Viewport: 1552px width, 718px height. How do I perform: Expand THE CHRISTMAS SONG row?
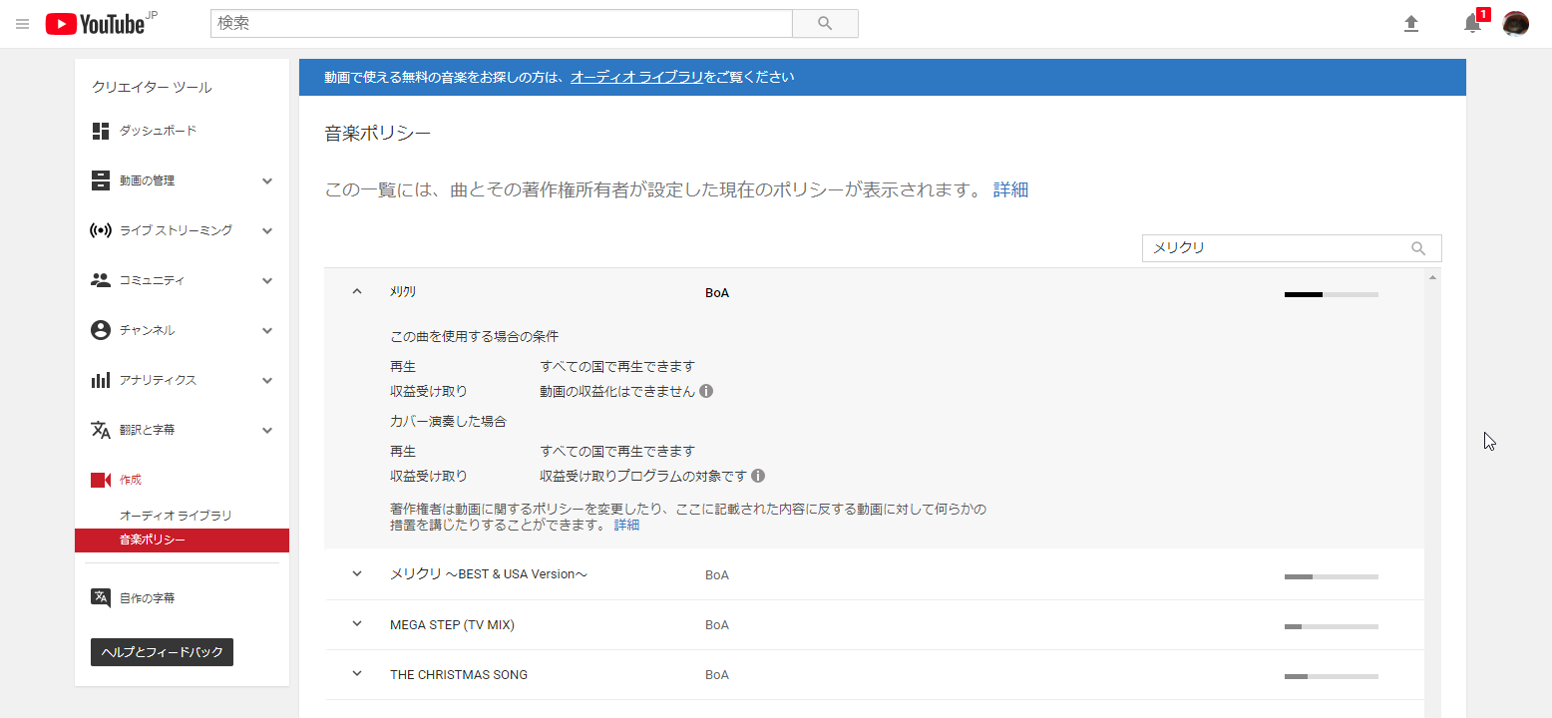(357, 673)
